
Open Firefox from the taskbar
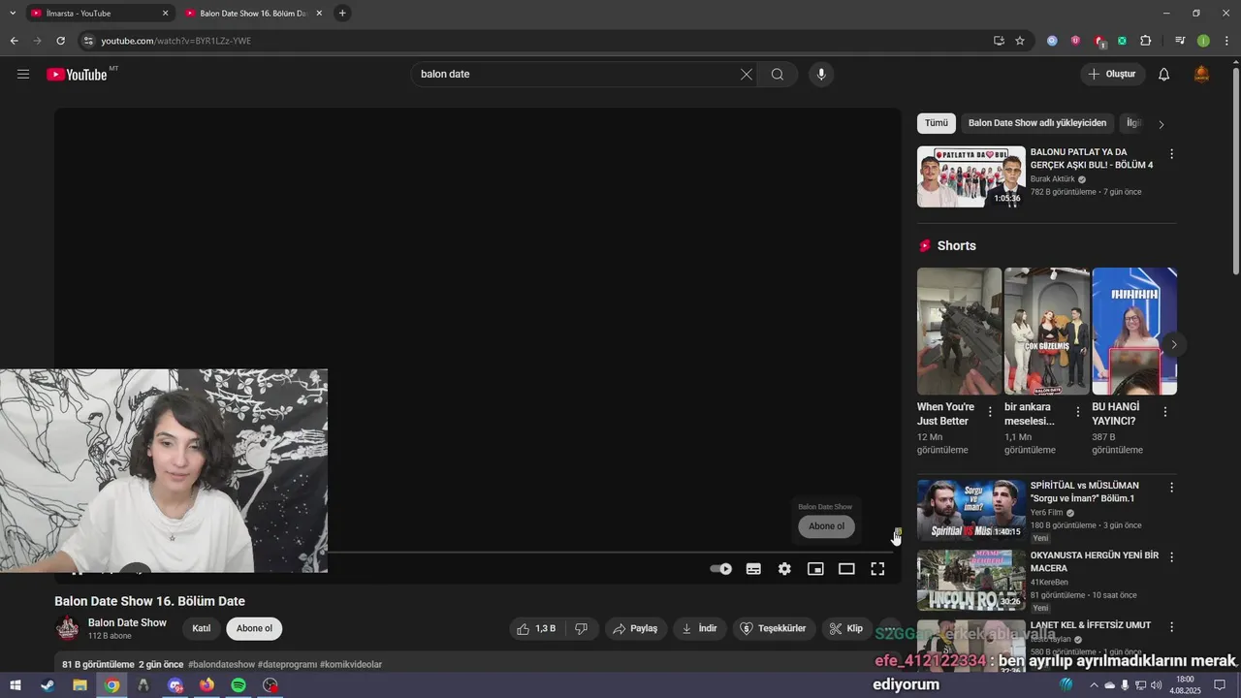(x=207, y=685)
